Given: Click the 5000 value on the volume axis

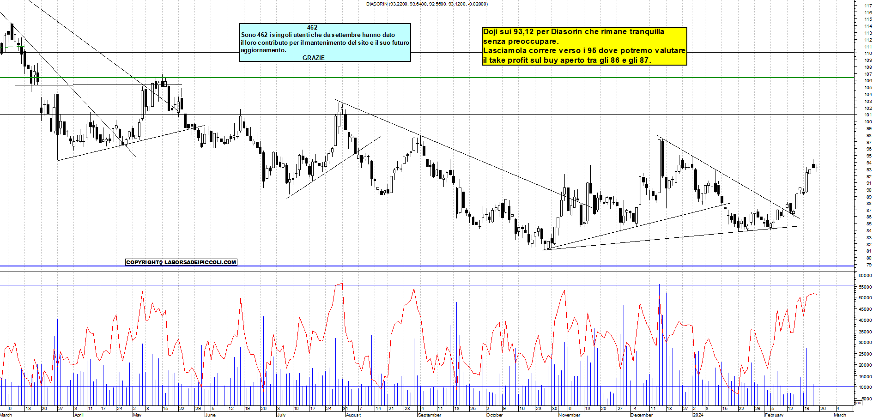Looking at the screenshot, I should [867, 399].
